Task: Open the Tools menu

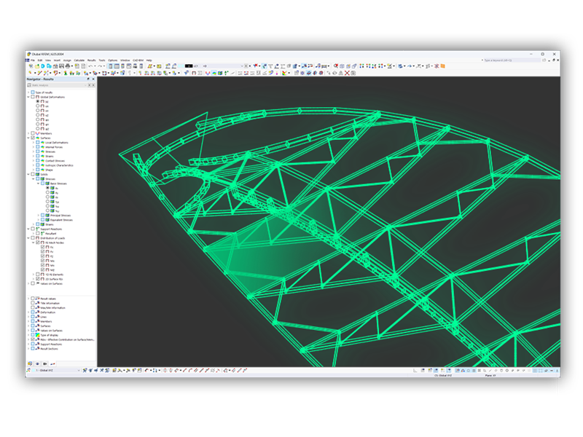Action: click(x=102, y=60)
